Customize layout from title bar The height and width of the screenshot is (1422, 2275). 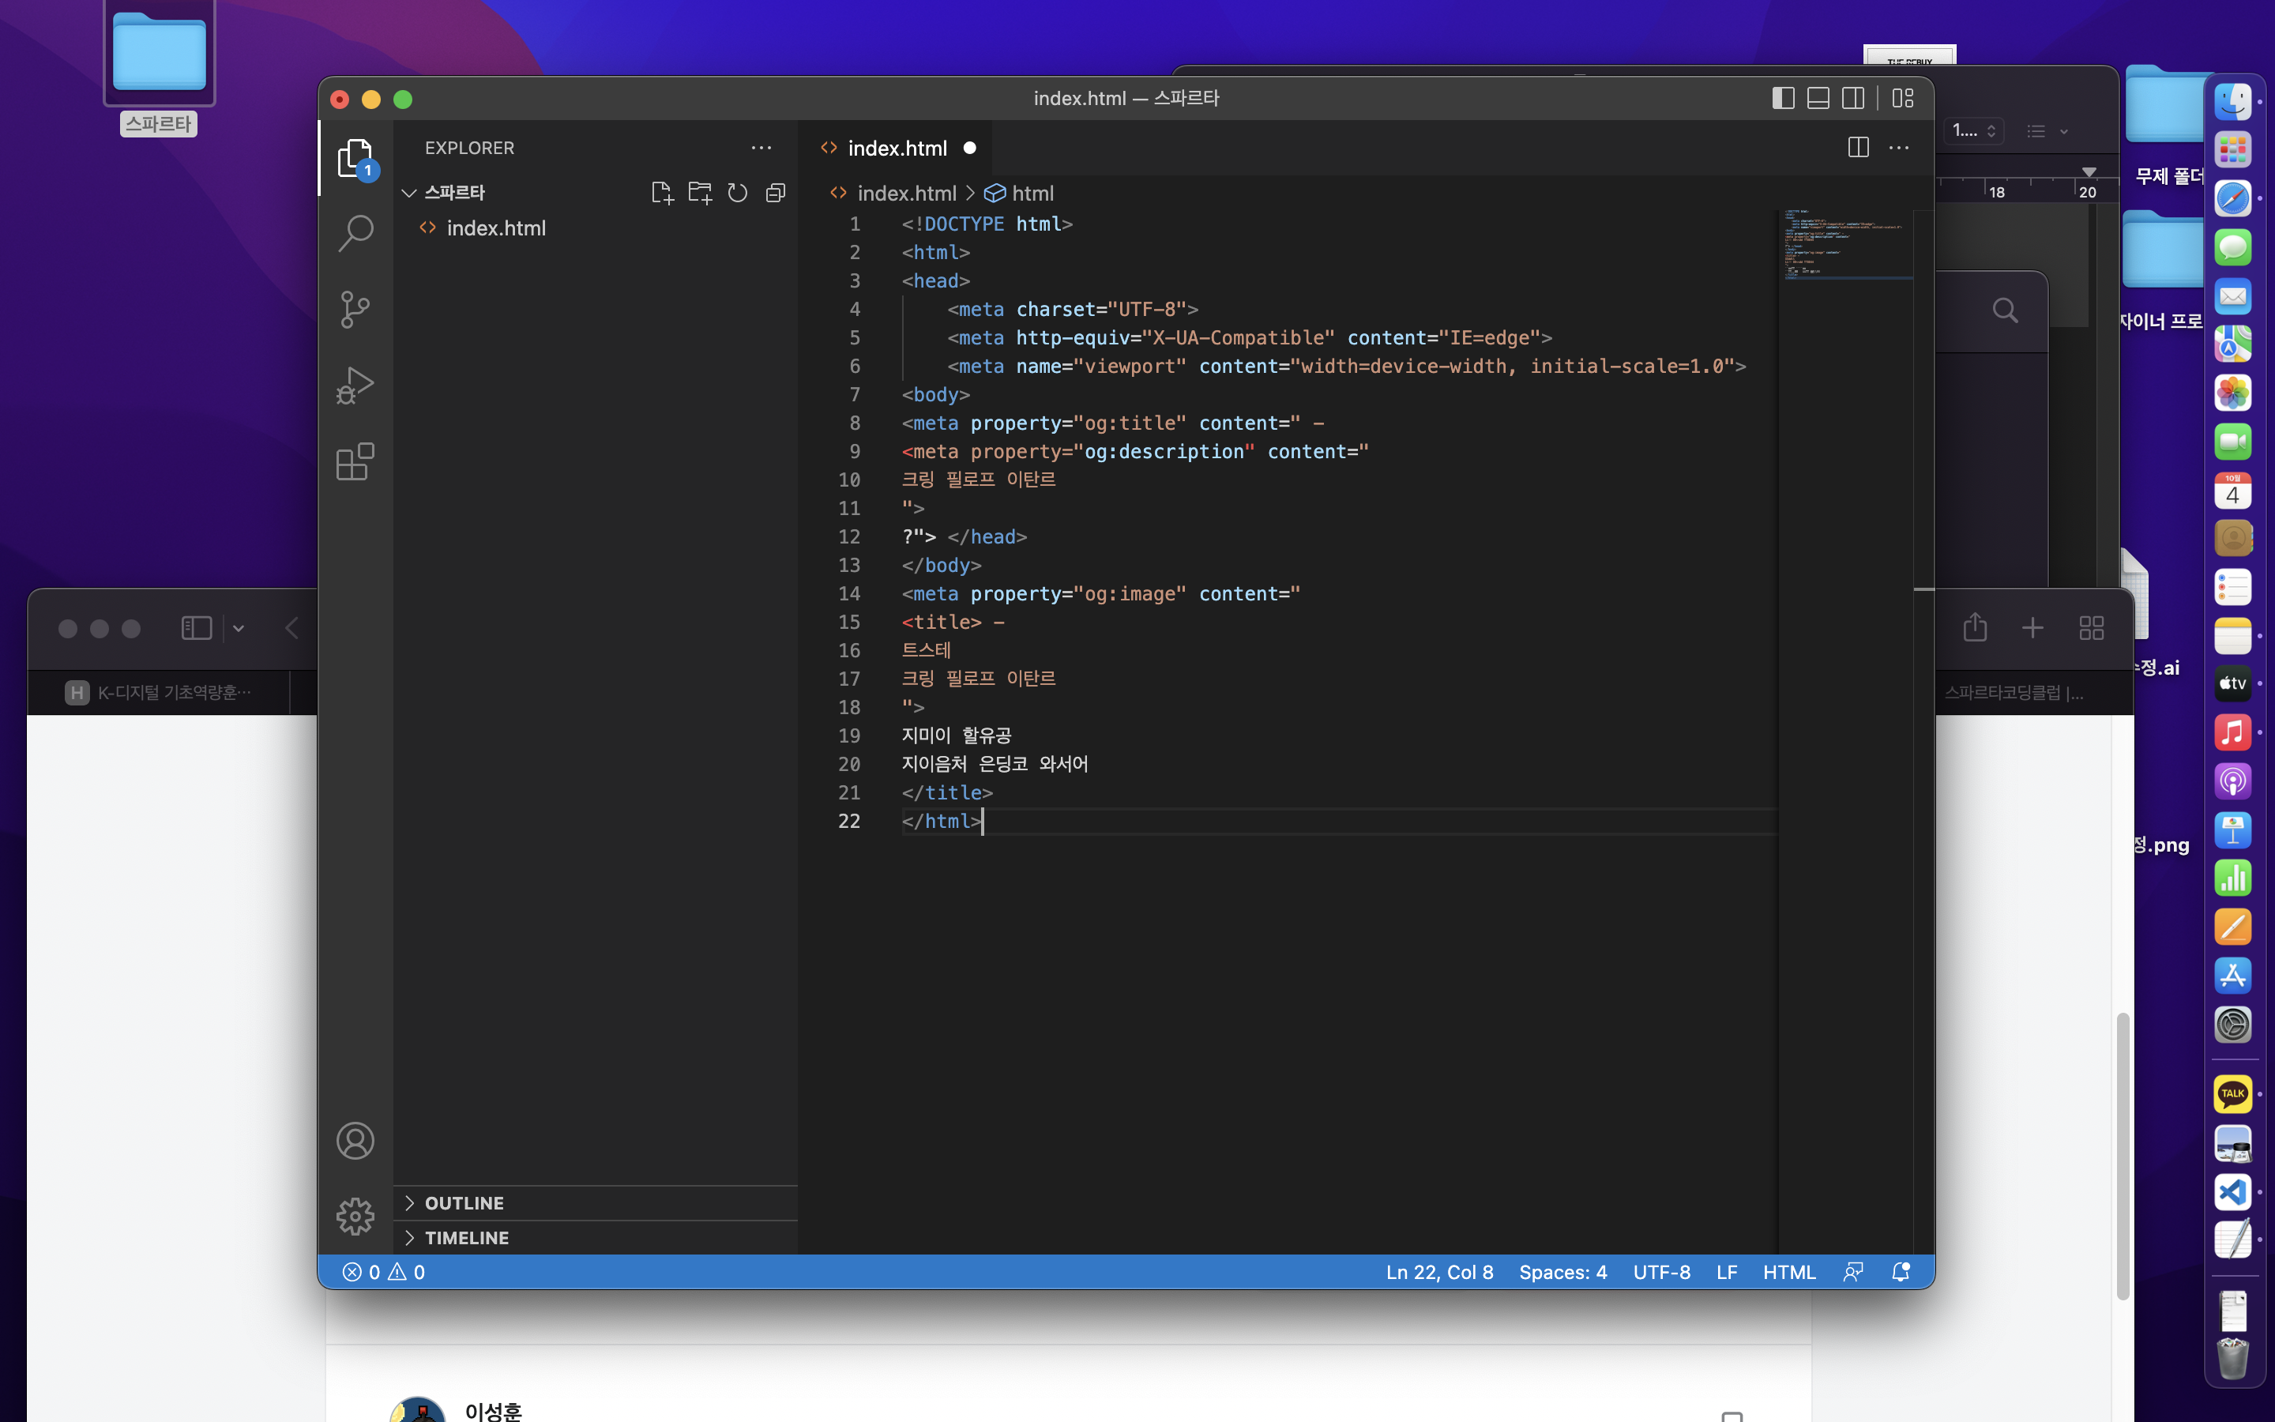click(1904, 98)
